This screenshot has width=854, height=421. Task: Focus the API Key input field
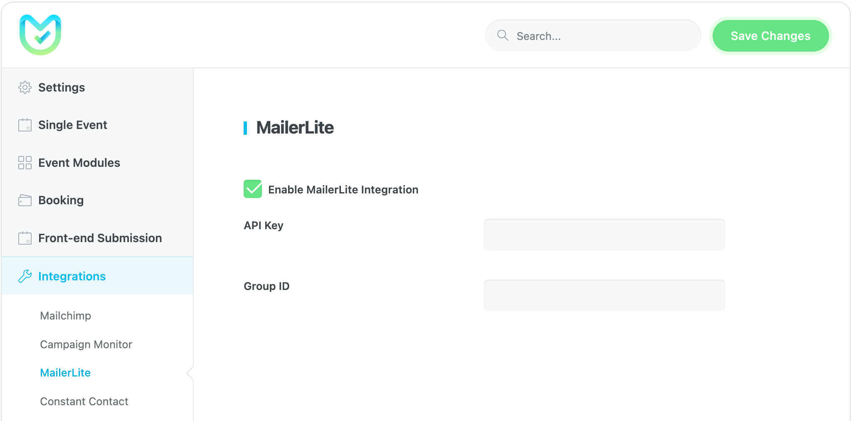[604, 235]
